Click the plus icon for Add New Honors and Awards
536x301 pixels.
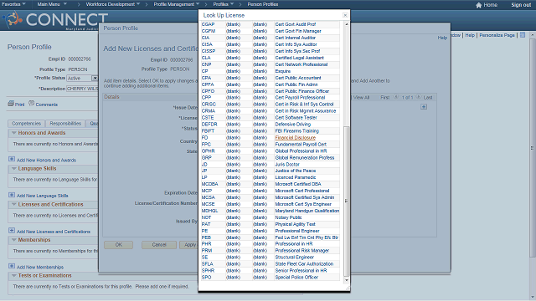12,160
